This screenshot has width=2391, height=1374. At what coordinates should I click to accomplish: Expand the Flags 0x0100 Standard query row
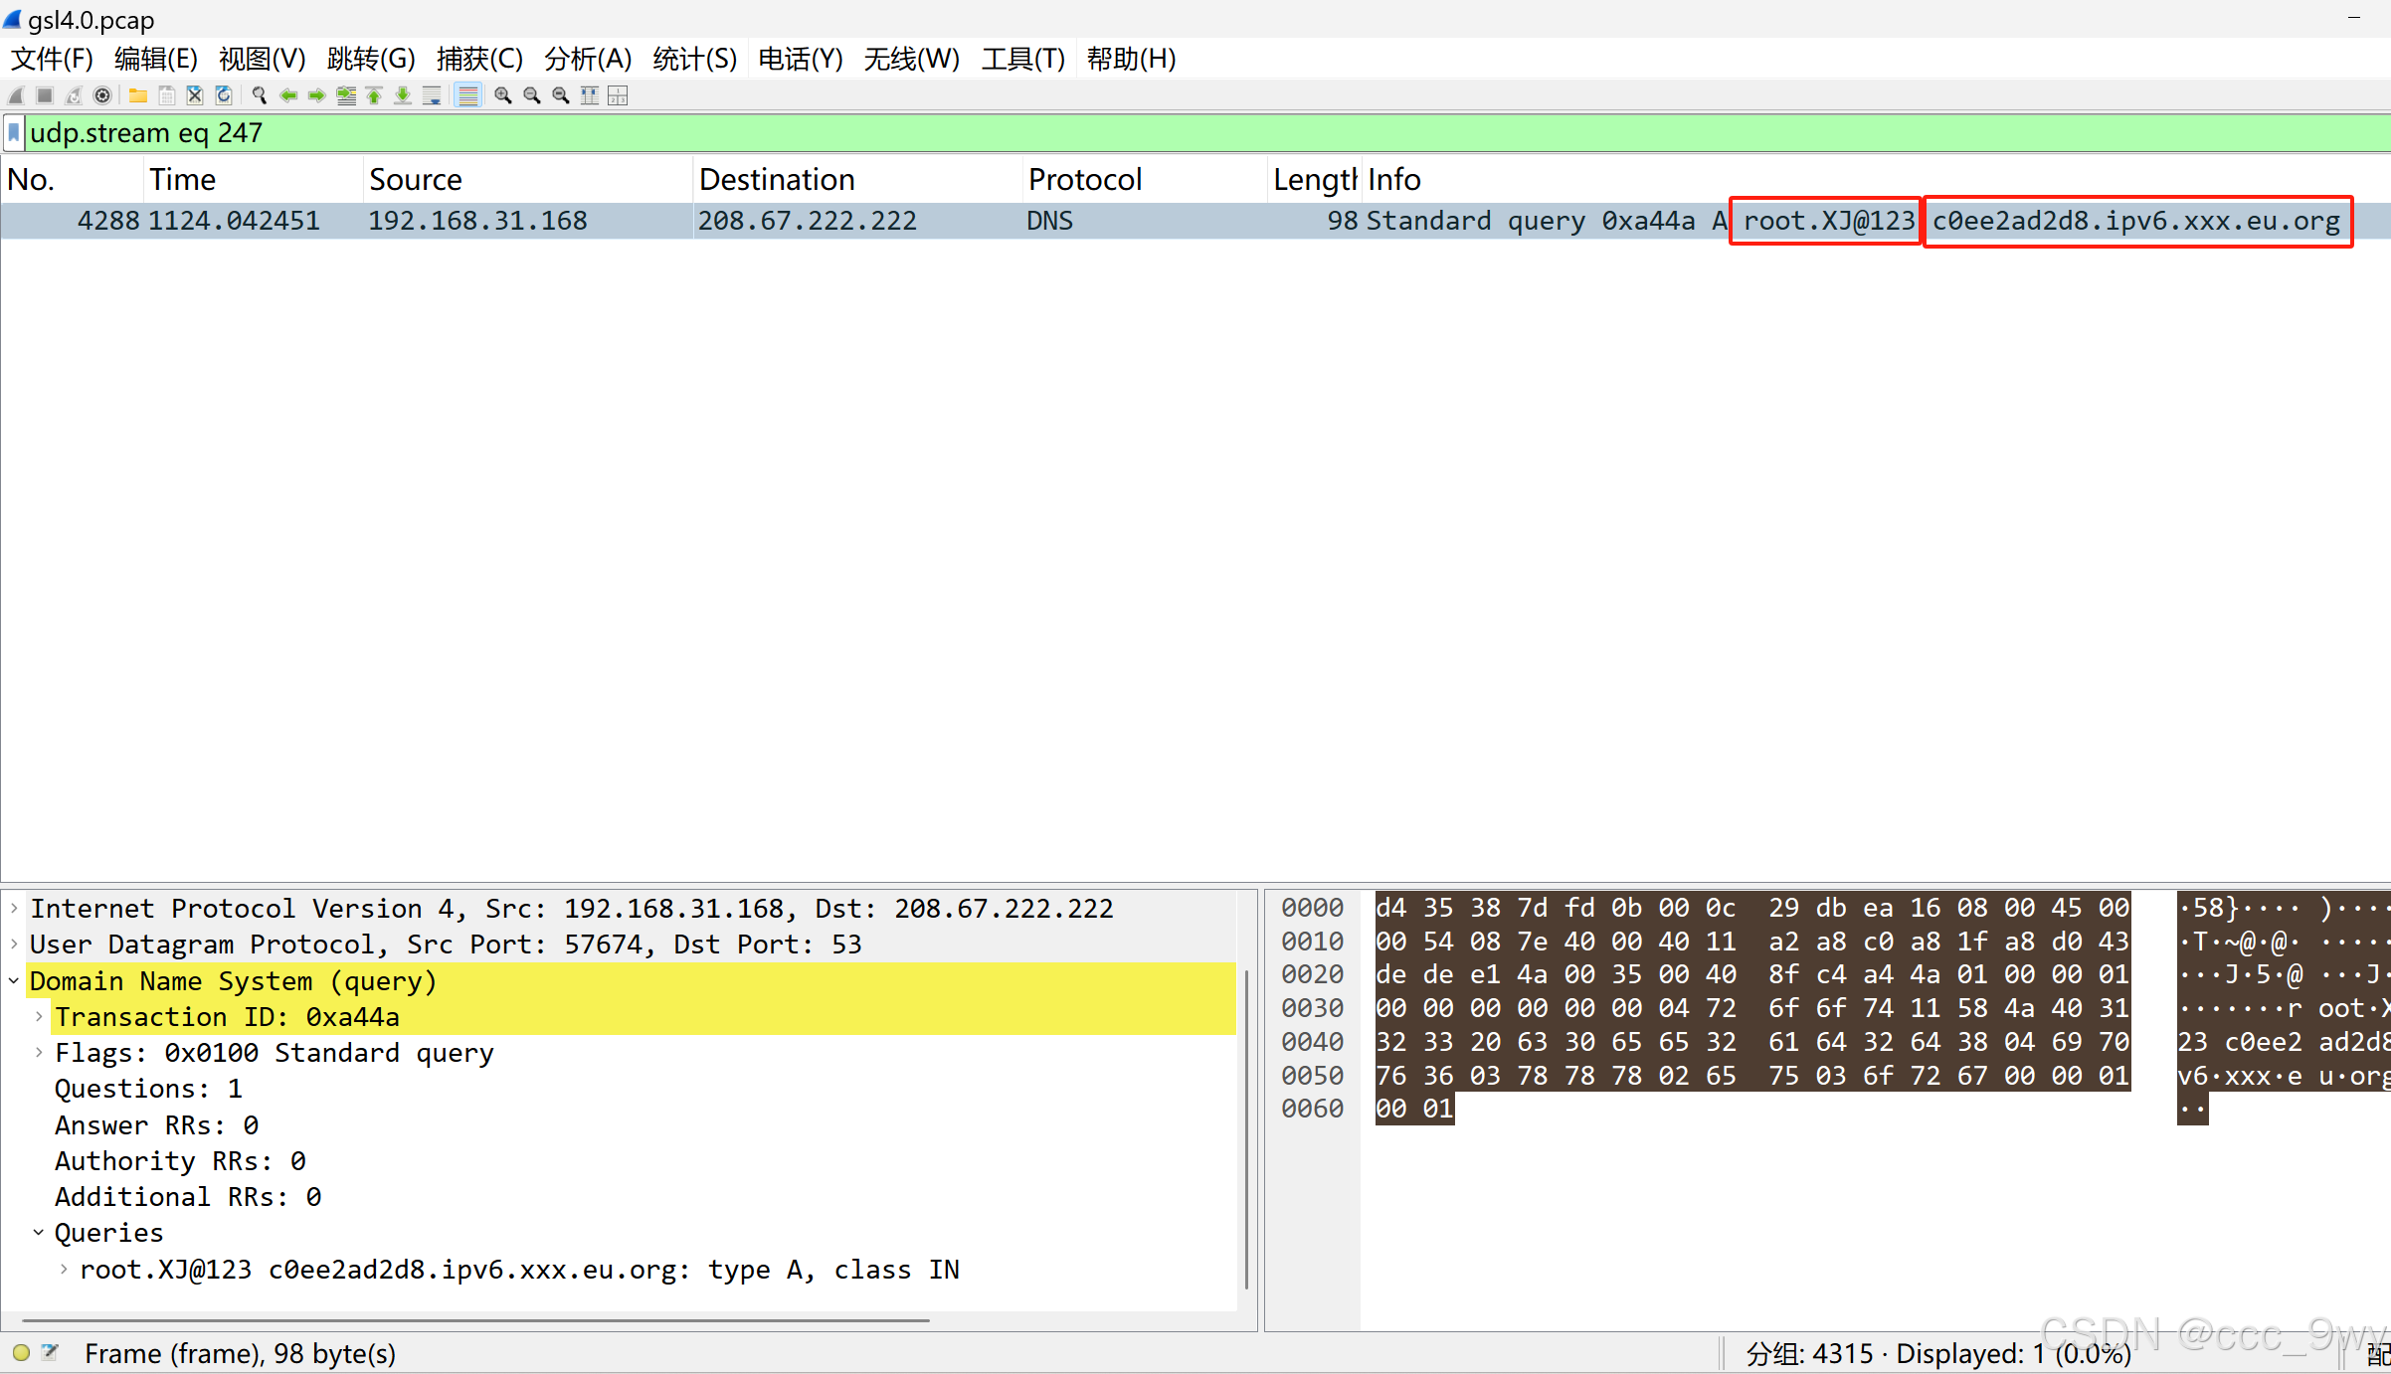(39, 1053)
